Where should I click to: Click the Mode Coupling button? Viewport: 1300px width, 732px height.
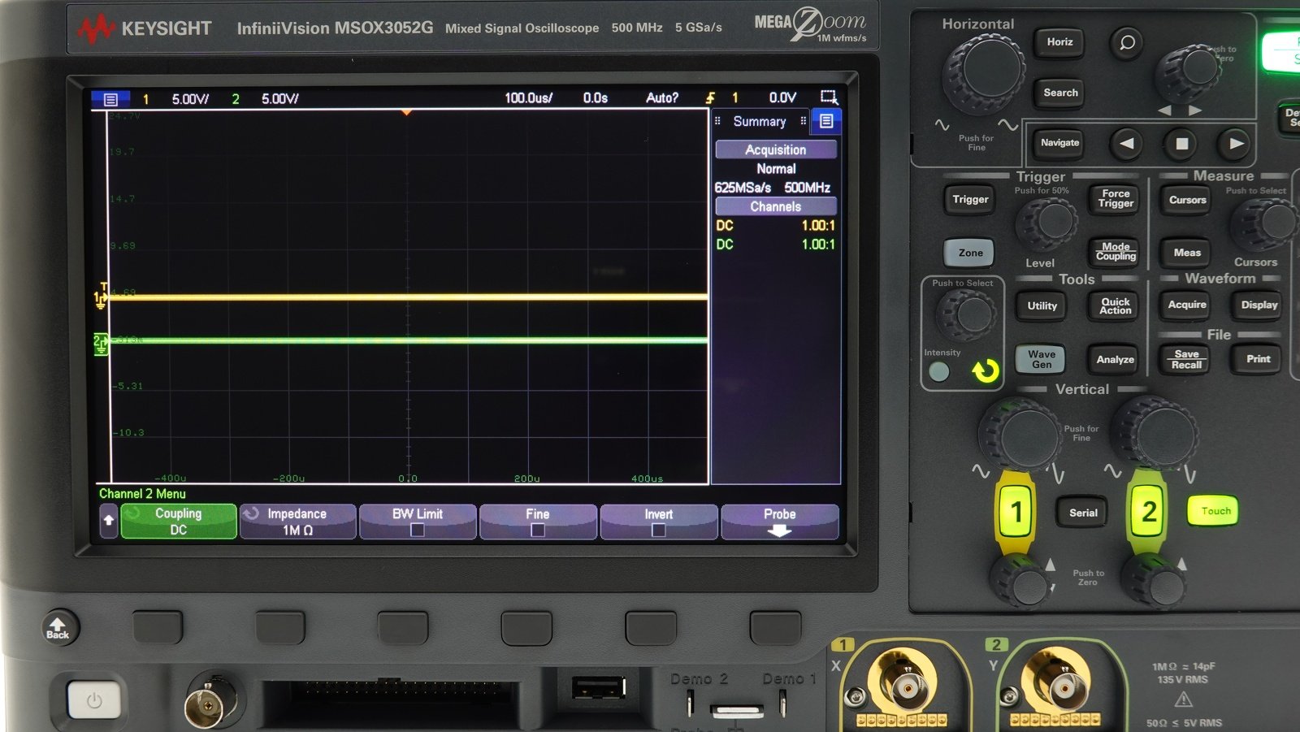(1116, 252)
